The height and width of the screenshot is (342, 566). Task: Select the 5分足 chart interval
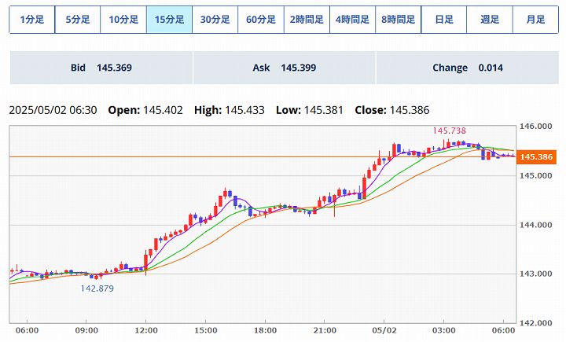tap(78, 20)
